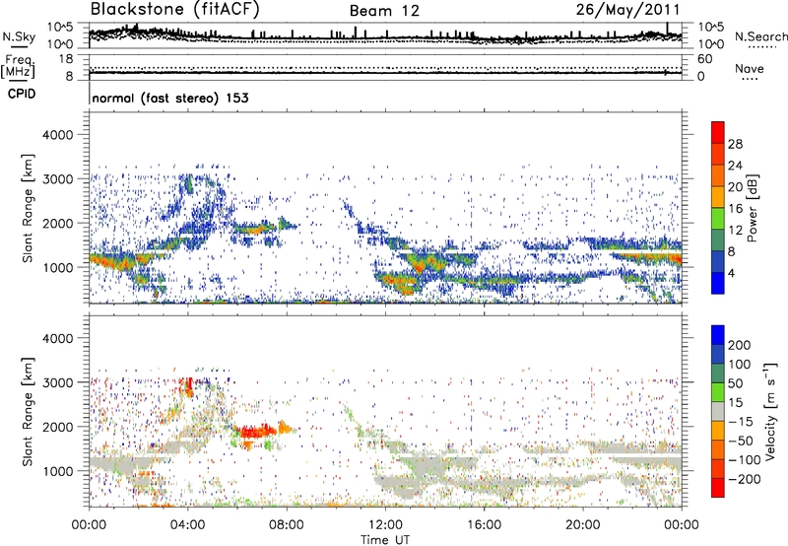Click the "200" label on Velocity colorbar

[740, 345]
